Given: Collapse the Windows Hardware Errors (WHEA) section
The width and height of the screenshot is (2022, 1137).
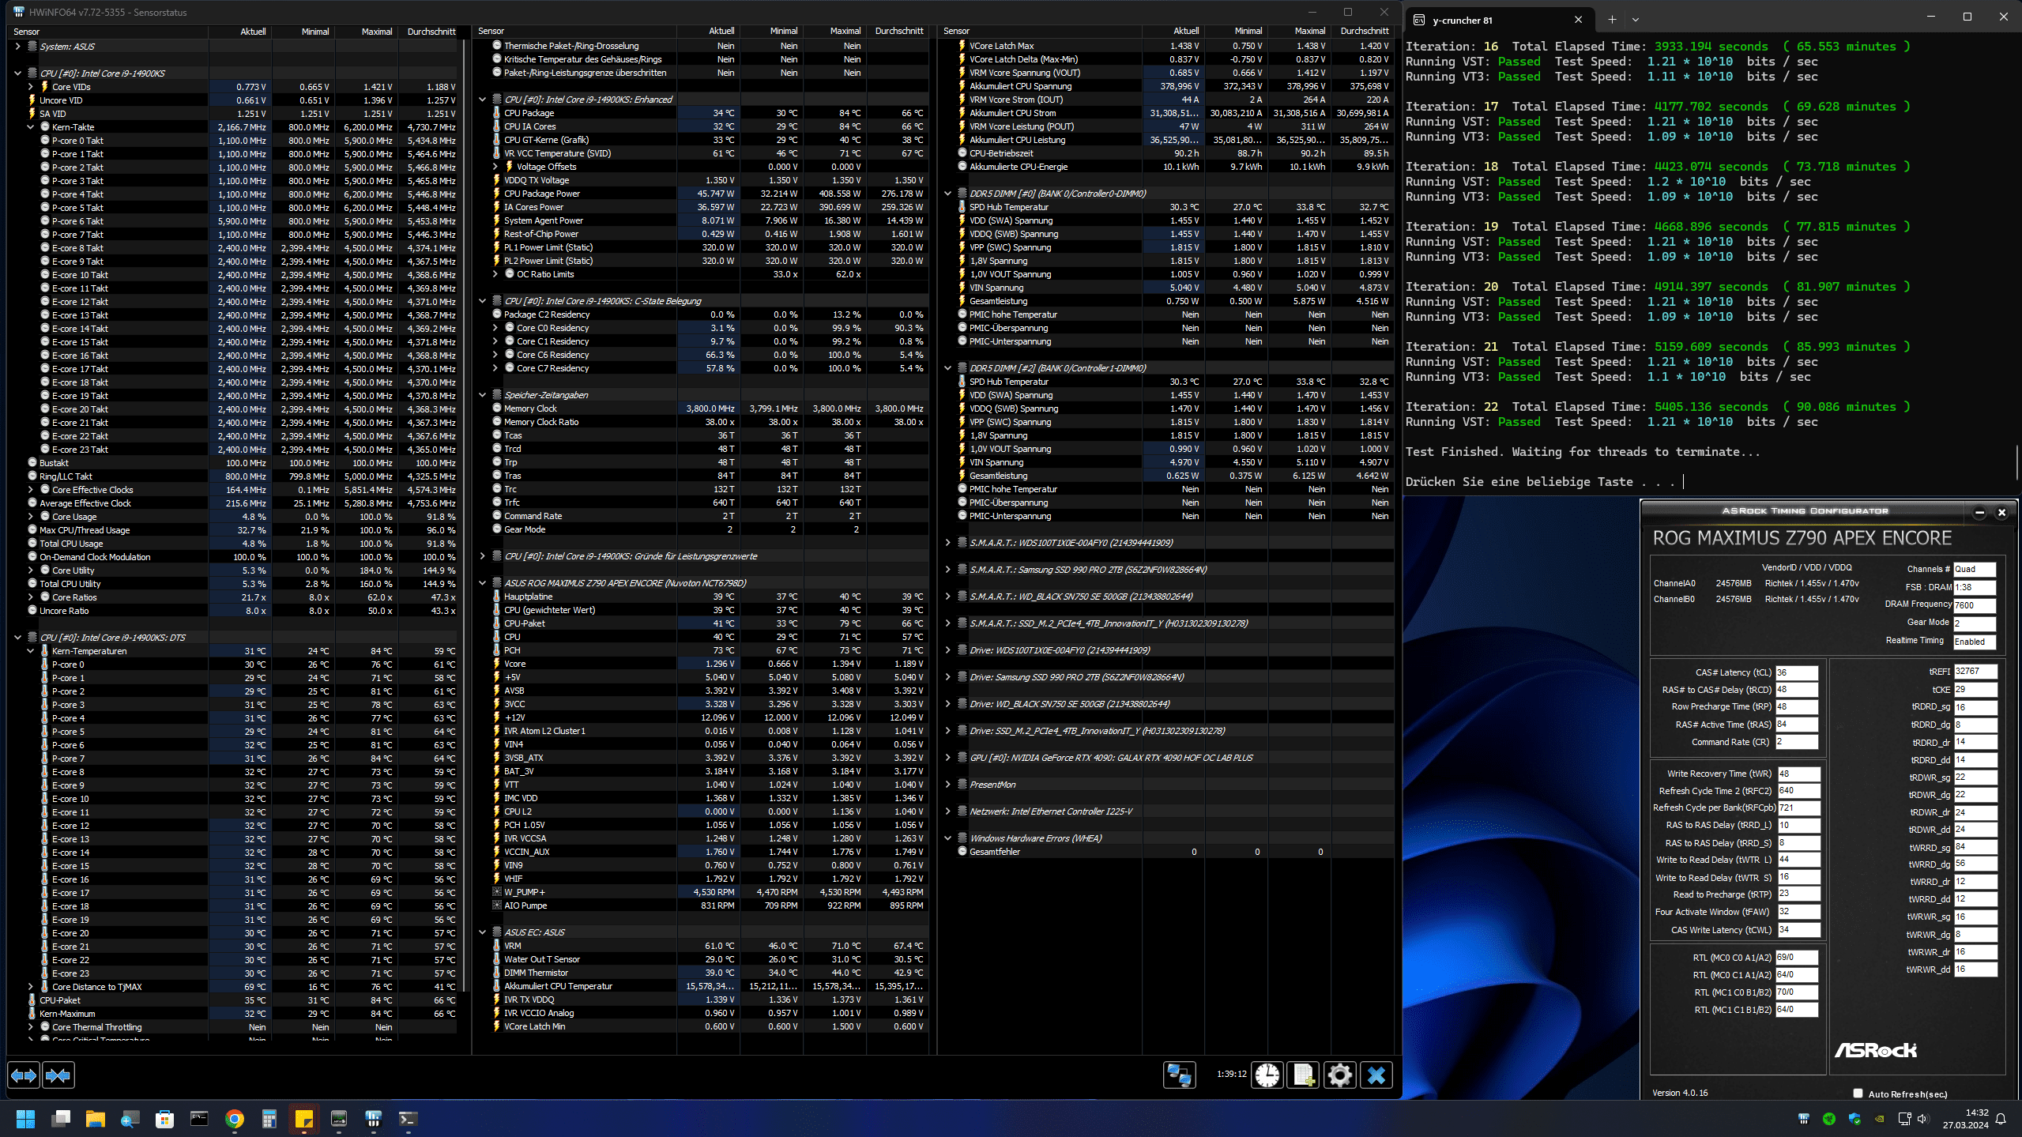Looking at the screenshot, I should (x=947, y=838).
